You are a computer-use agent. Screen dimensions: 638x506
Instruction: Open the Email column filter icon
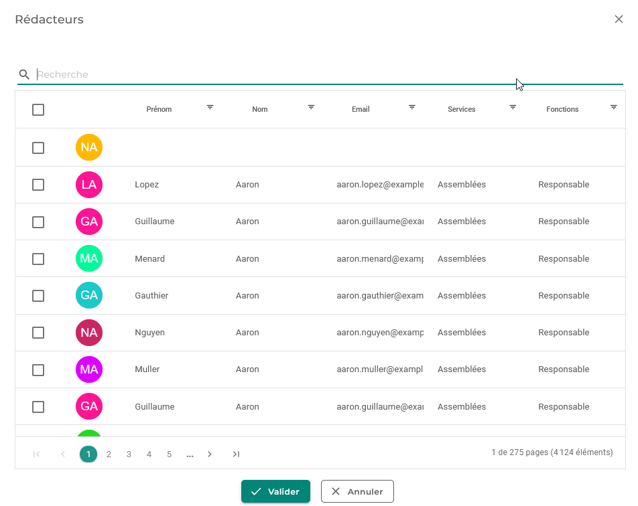pos(412,107)
